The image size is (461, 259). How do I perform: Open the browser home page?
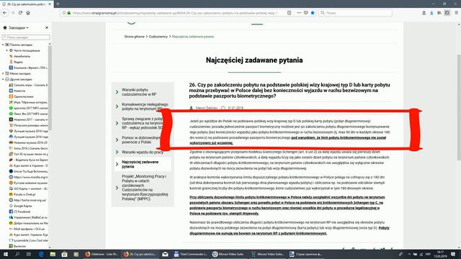tap(28, 13)
